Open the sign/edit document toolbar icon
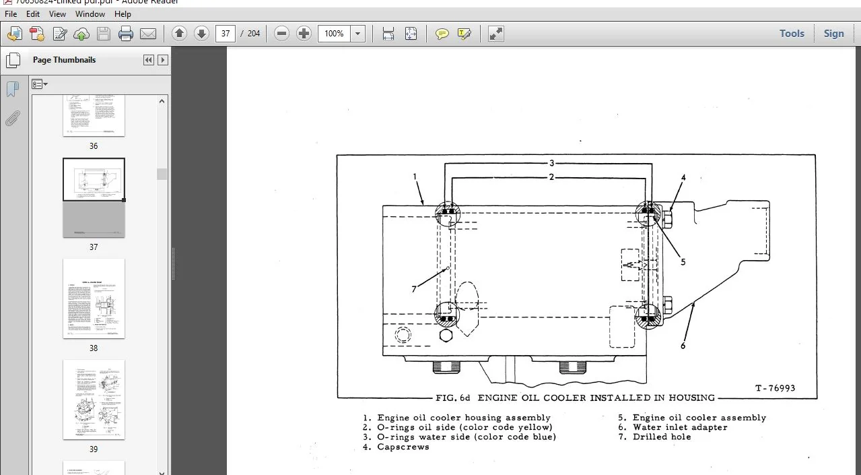 click(59, 34)
